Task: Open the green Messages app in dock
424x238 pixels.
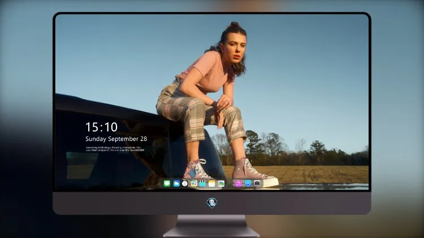Action: pyautogui.click(x=167, y=183)
